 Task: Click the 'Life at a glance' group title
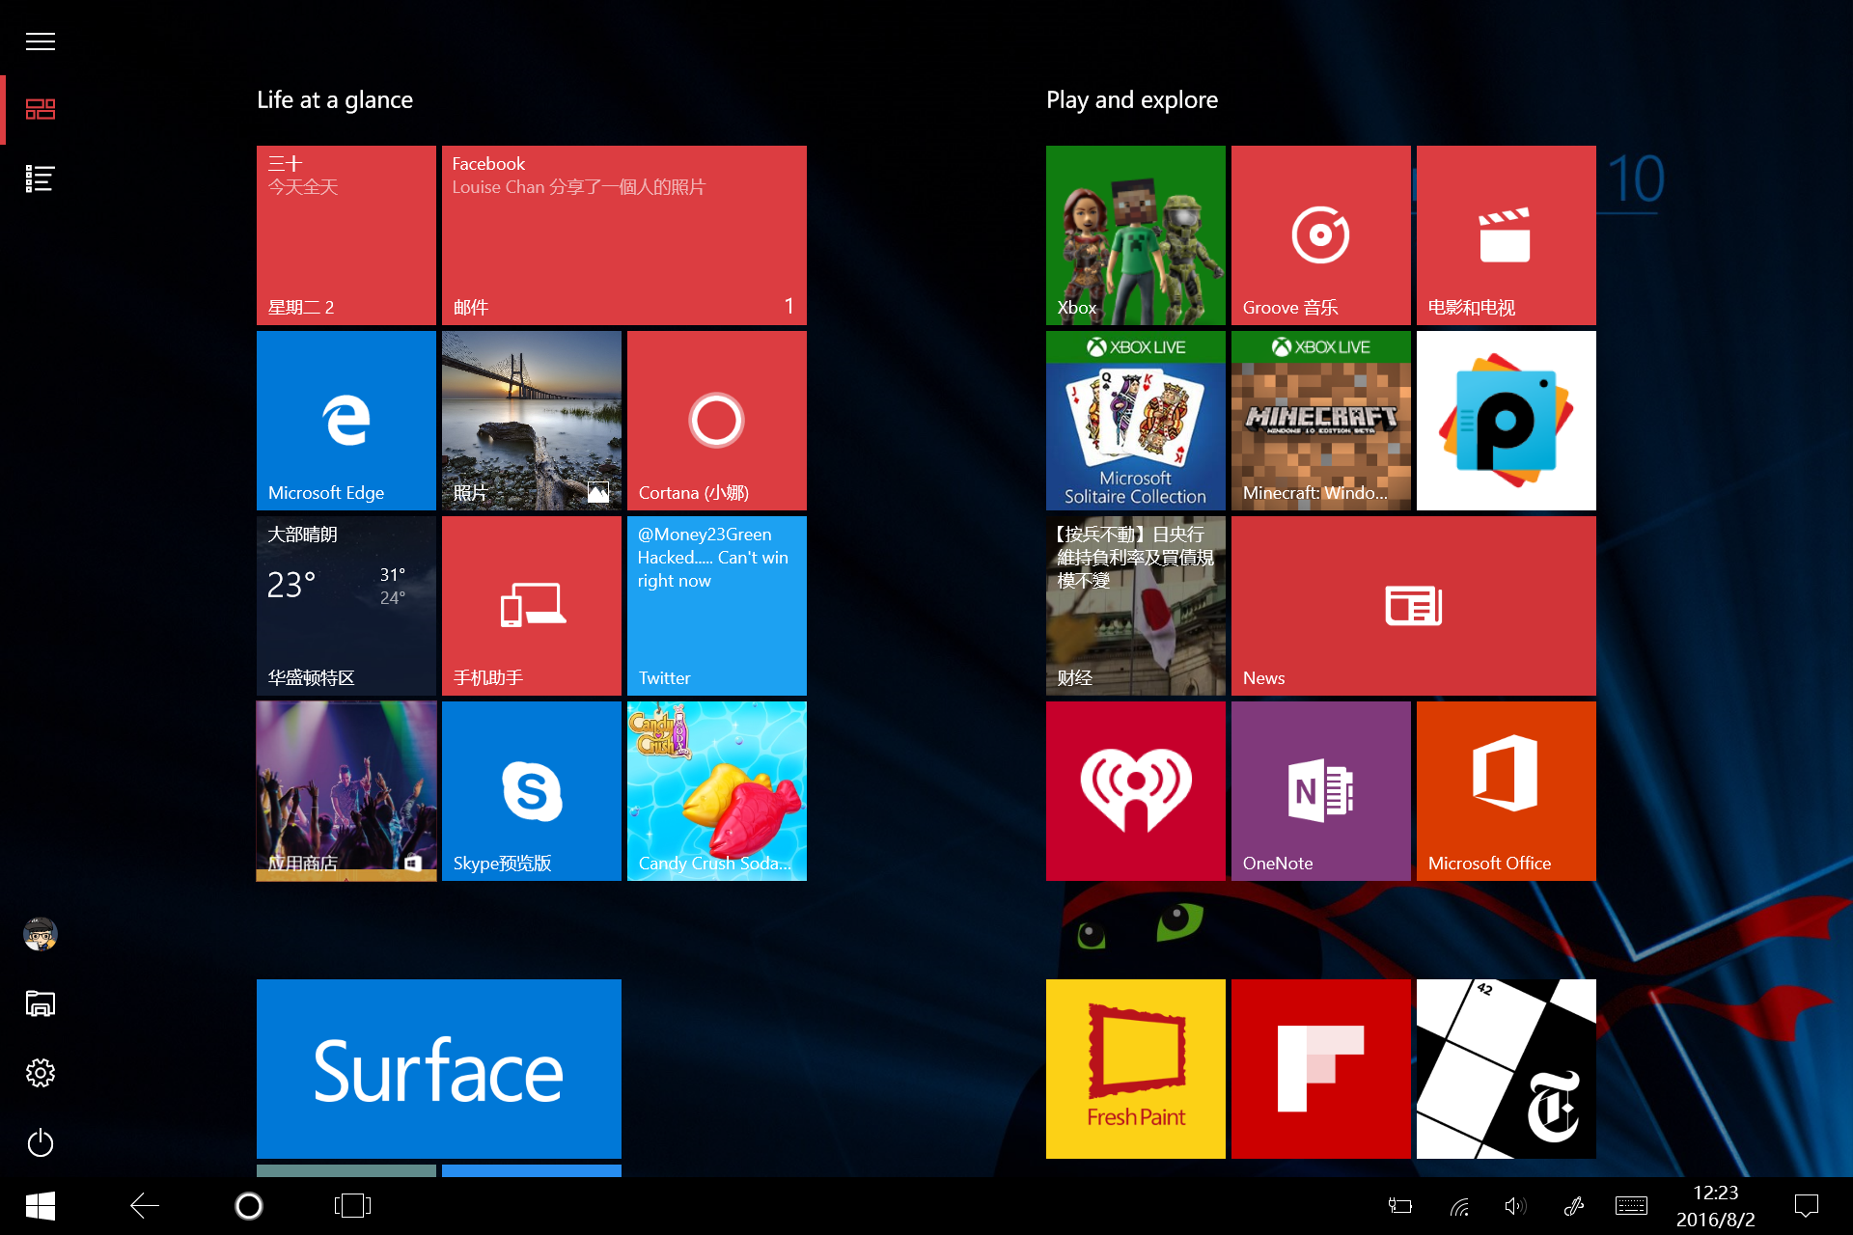[335, 99]
